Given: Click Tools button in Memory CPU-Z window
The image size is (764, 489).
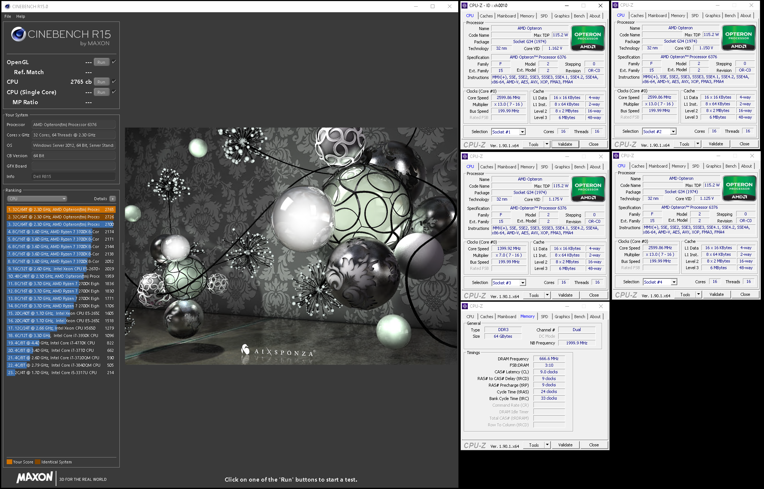Looking at the screenshot, I should 534,445.
